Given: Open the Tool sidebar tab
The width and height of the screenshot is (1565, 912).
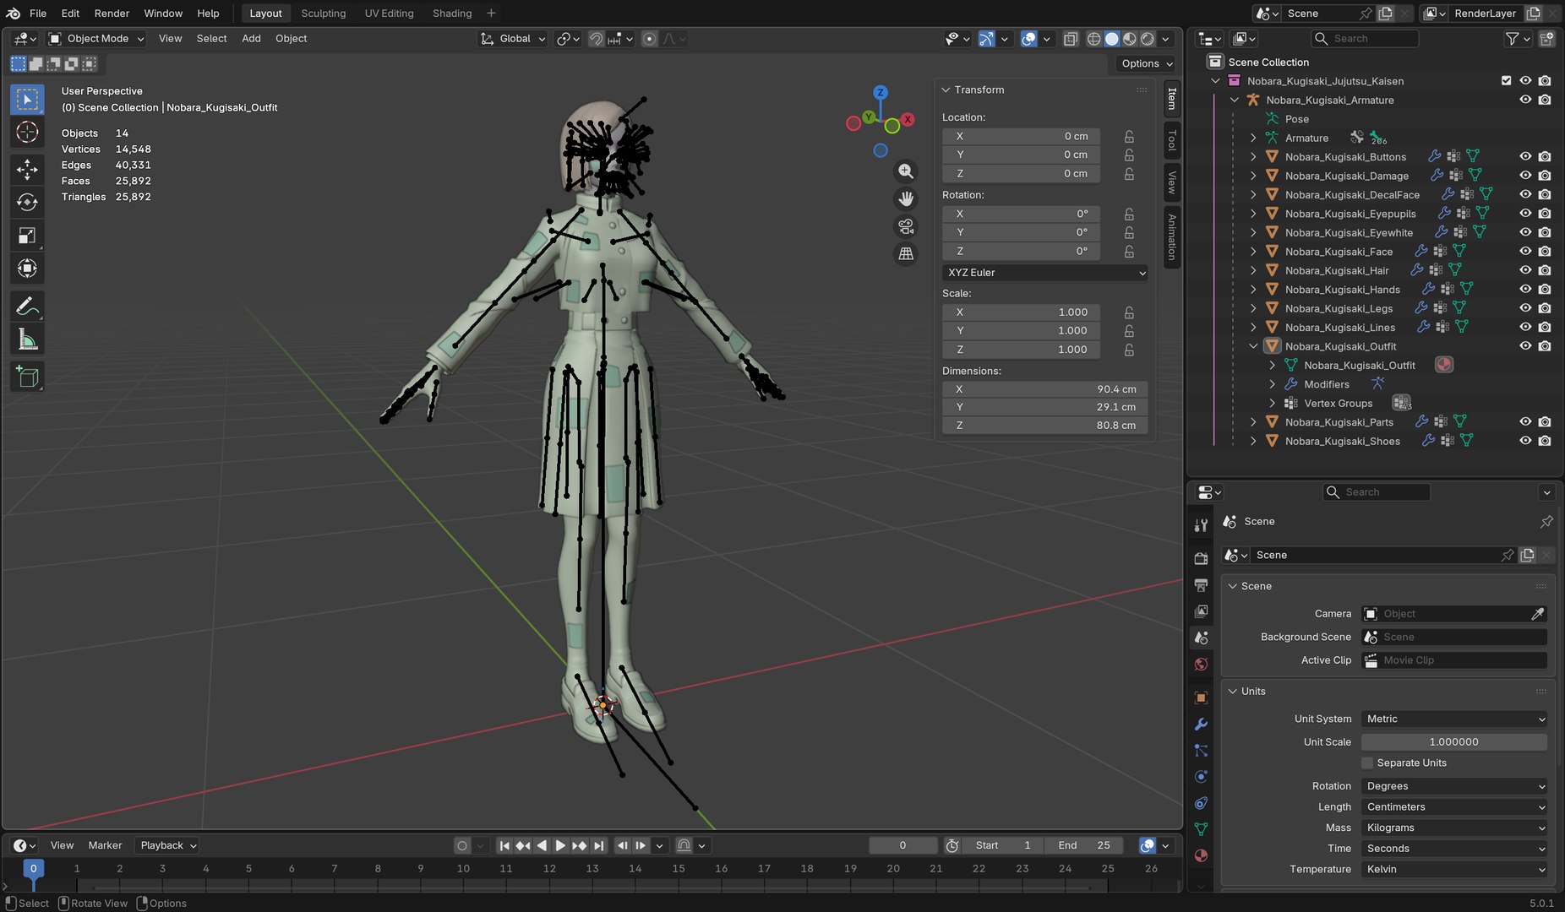Looking at the screenshot, I should pos(1172,139).
